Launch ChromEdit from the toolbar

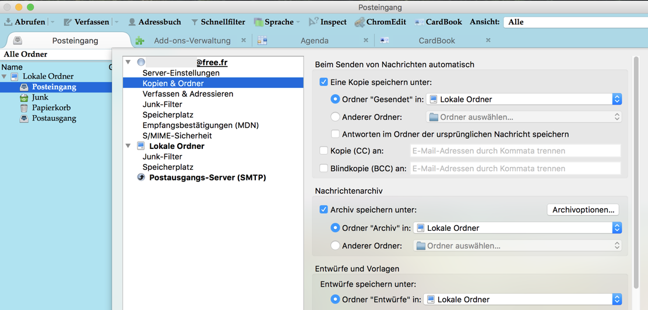(x=360, y=22)
